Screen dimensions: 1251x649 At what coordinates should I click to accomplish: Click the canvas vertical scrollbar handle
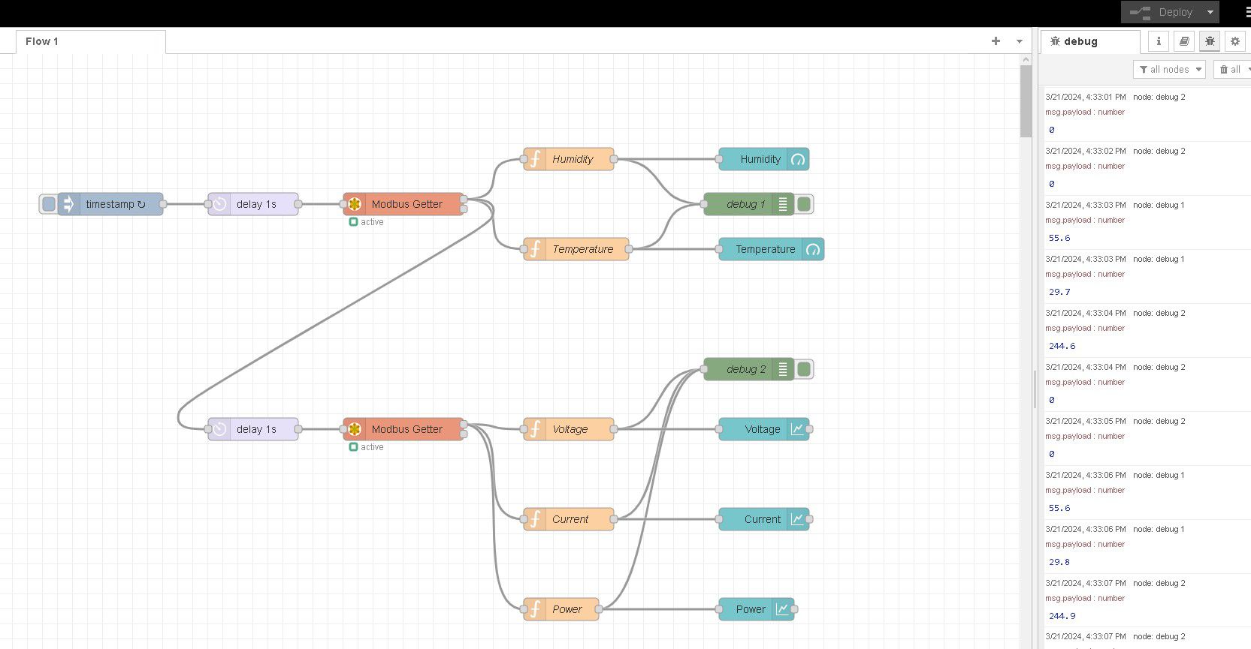tap(1026, 101)
